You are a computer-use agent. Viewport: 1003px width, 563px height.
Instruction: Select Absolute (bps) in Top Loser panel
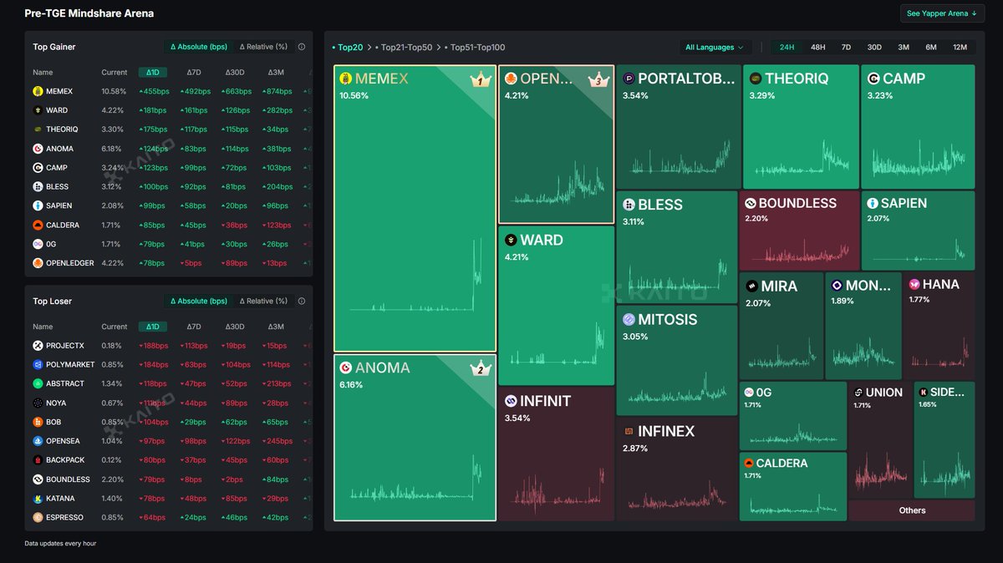(x=198, y=301)
